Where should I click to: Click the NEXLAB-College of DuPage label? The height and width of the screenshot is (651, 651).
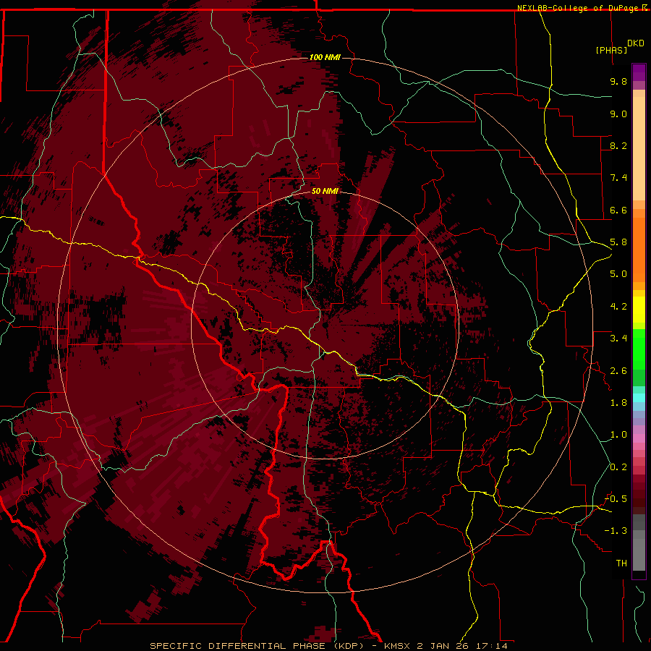579,8
